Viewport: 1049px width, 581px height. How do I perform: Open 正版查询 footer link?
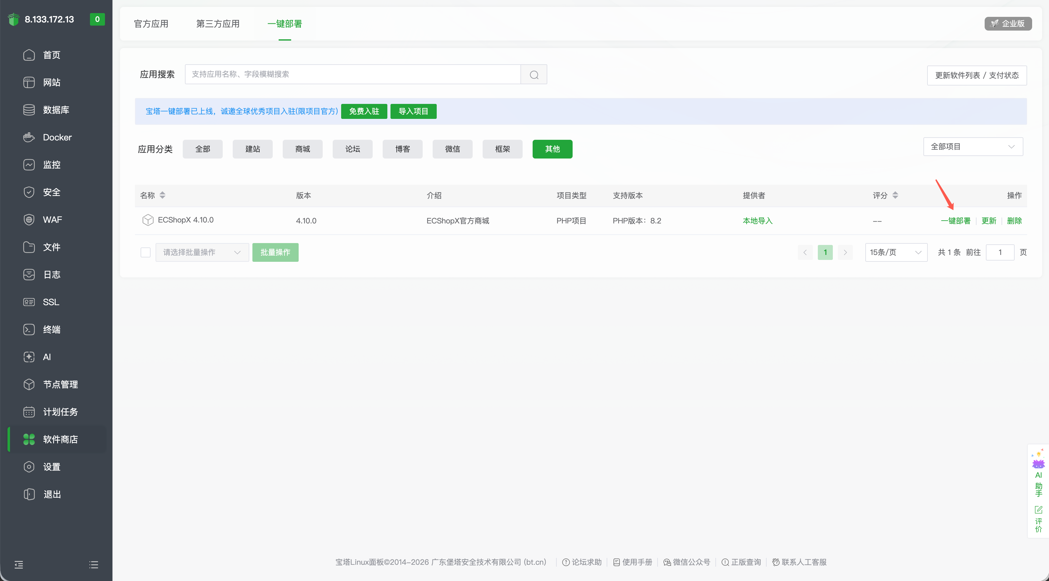click(x=741, y=562)
